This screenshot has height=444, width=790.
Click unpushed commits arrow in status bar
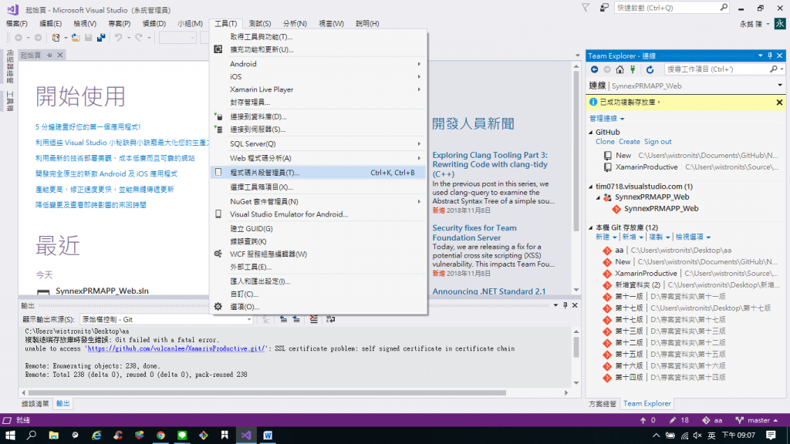[643, 420]
